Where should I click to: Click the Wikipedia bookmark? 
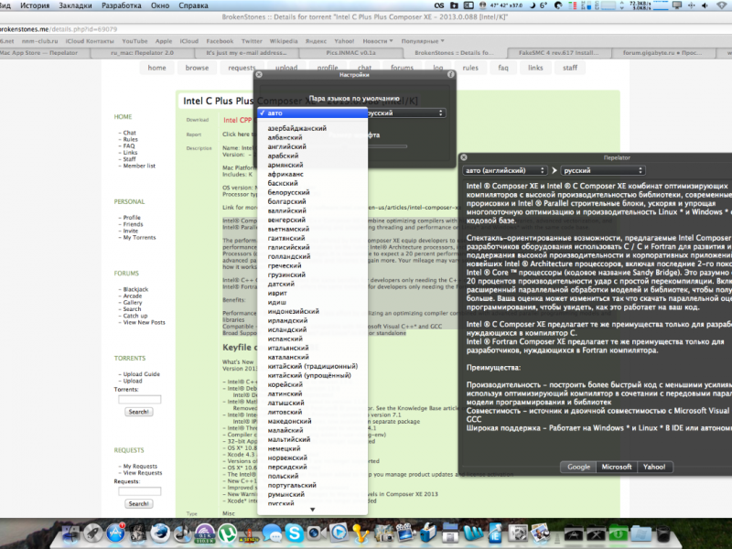click(284, 41)
